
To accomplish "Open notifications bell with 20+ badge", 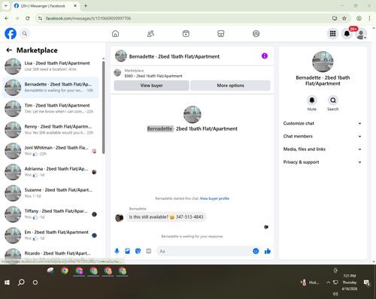I will pyautogui.click(x=347, y=34).
